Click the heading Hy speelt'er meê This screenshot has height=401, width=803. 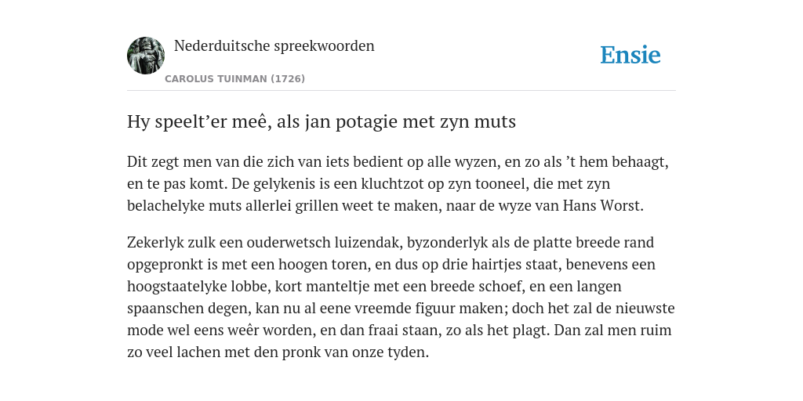pos(321,121)
